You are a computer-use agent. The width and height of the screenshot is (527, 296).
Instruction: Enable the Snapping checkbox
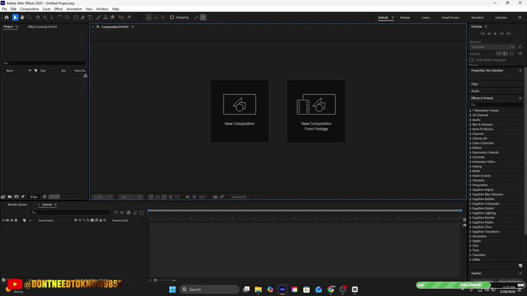[x=172, y=17]
